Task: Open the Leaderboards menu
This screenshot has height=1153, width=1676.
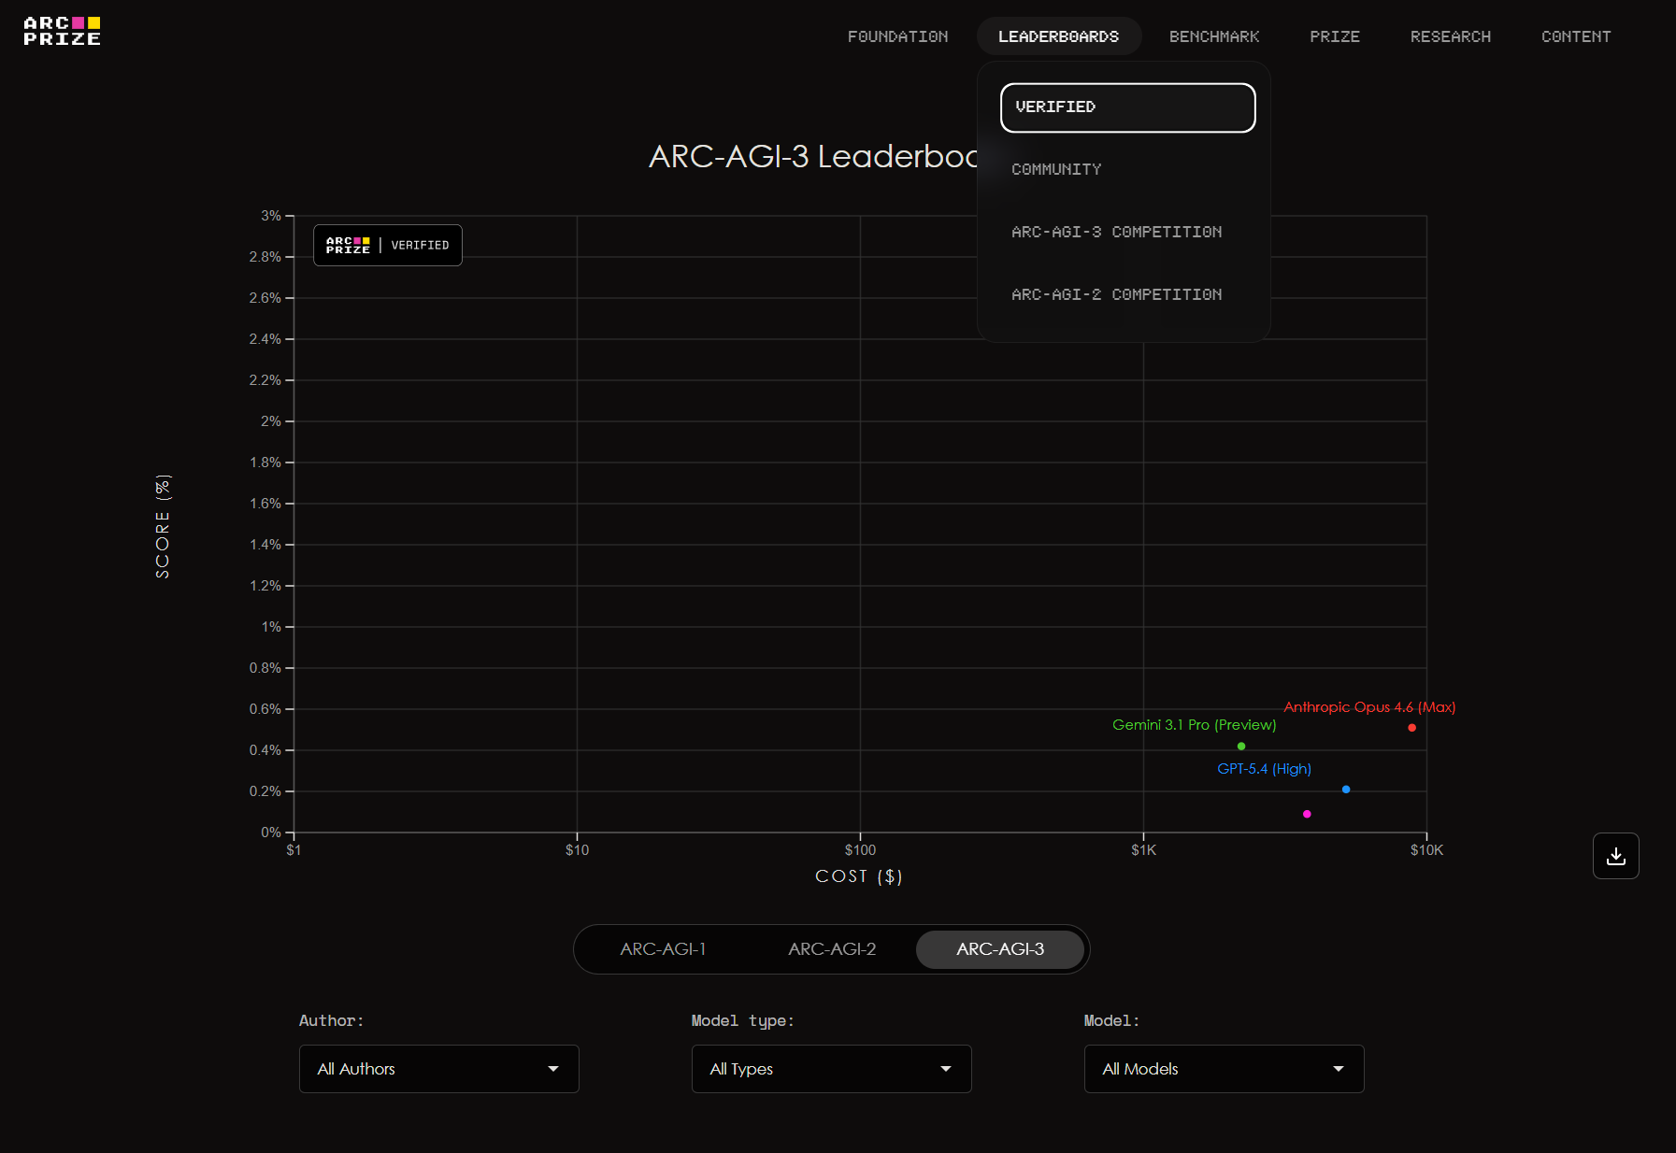Action: (1058, 36)
